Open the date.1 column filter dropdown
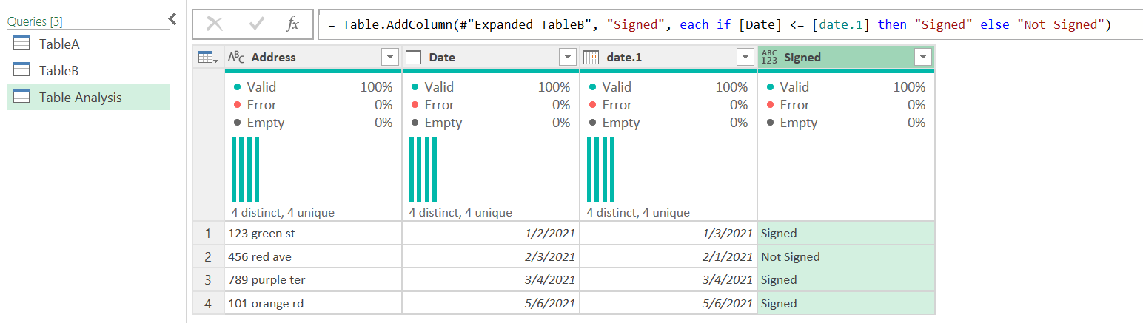Screen dimensions: 1143x323 click(745, 57)
